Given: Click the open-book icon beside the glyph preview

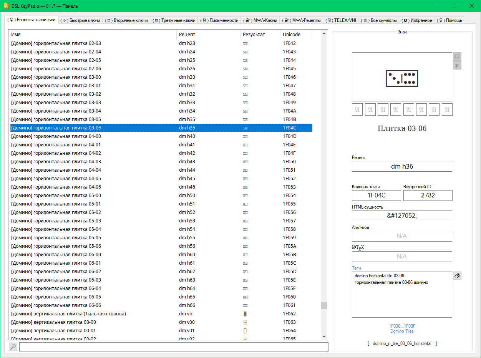Looking at the screenshot, I should [x=457, y=56].
